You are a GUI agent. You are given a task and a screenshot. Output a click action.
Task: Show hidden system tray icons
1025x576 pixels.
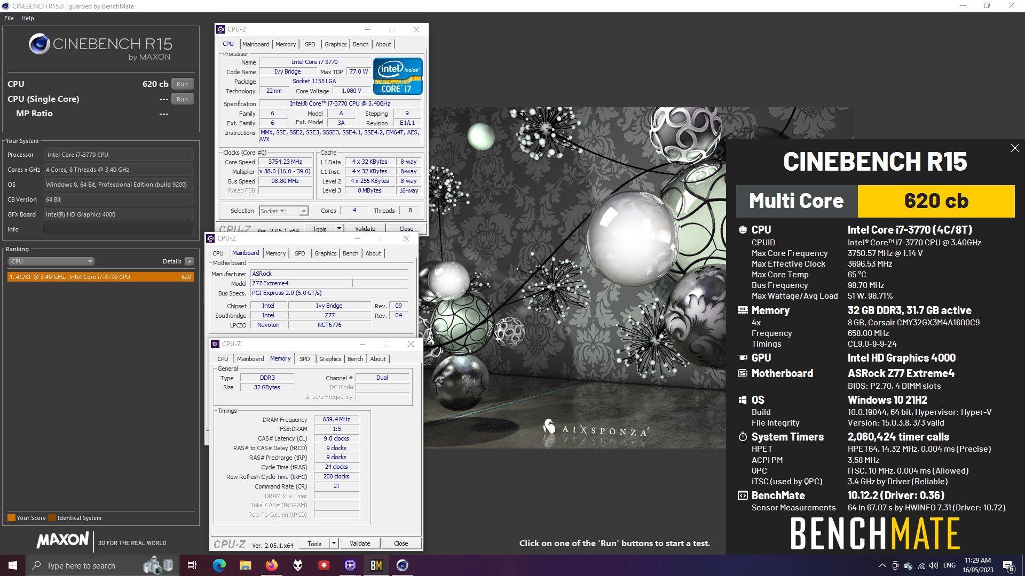pyautogui.click(x=882, y=565)
